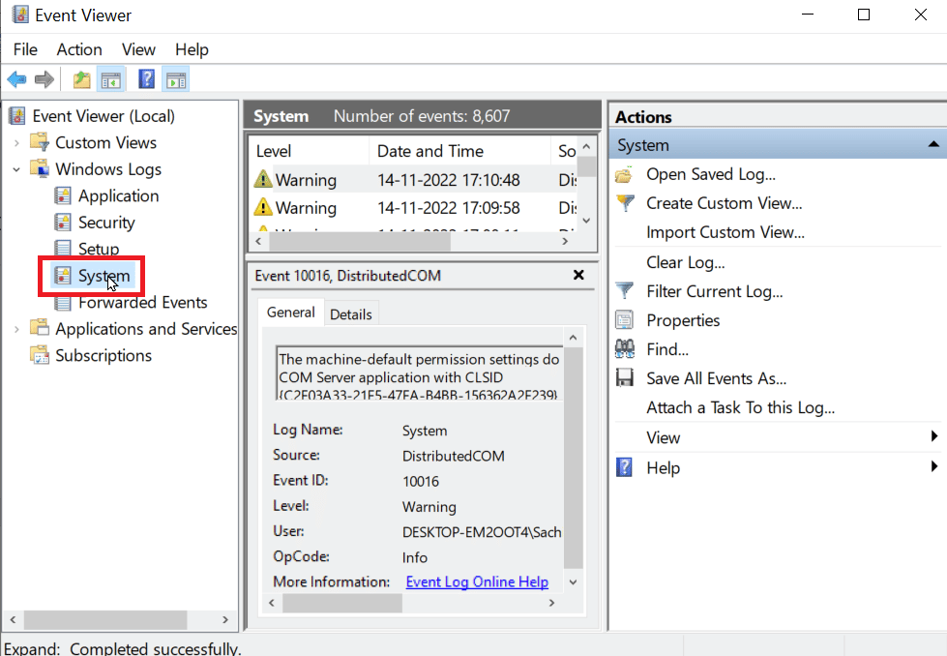Expand the Custom Views node
947x656 pixels.
(x=16, y=143)
